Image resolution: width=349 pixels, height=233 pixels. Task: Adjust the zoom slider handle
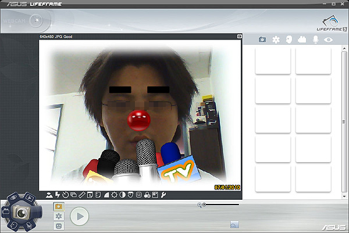pos(204,205)
